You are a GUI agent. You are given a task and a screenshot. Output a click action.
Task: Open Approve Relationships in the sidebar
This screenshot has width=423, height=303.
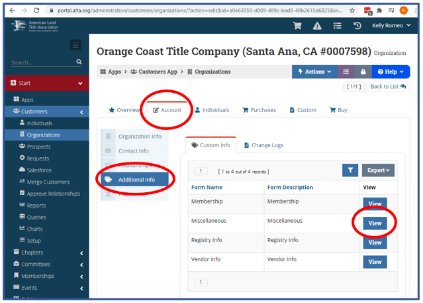(53, 194)
